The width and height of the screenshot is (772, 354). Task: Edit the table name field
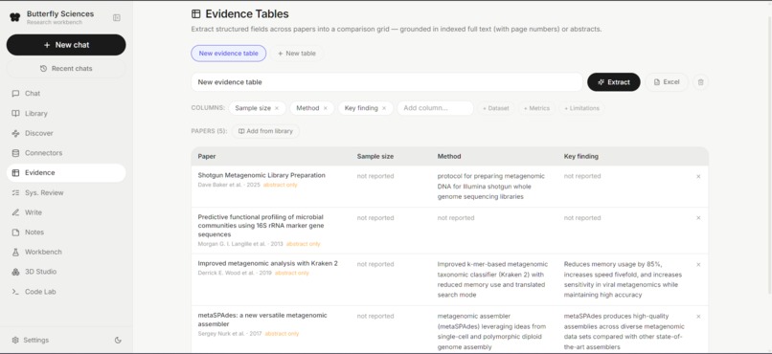(387, 82)
